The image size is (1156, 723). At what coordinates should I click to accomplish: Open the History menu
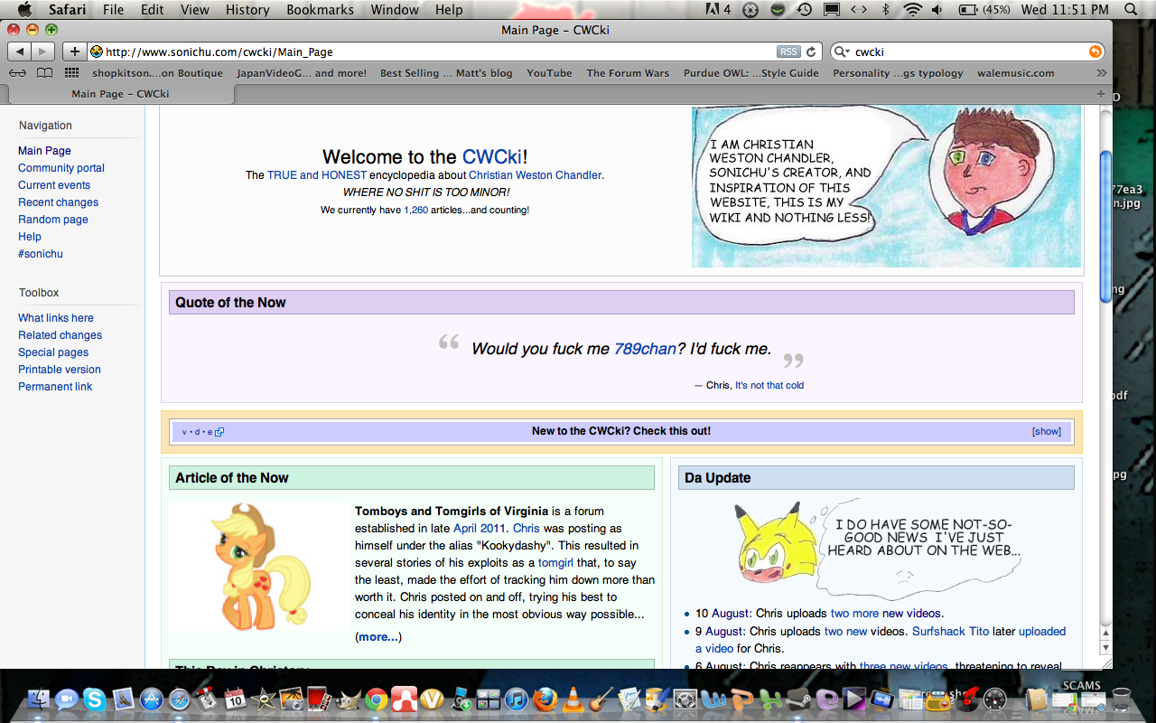pyautogui.click(x=247, y=10)
